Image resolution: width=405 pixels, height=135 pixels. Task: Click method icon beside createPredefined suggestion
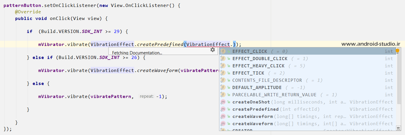coord(223,109)
